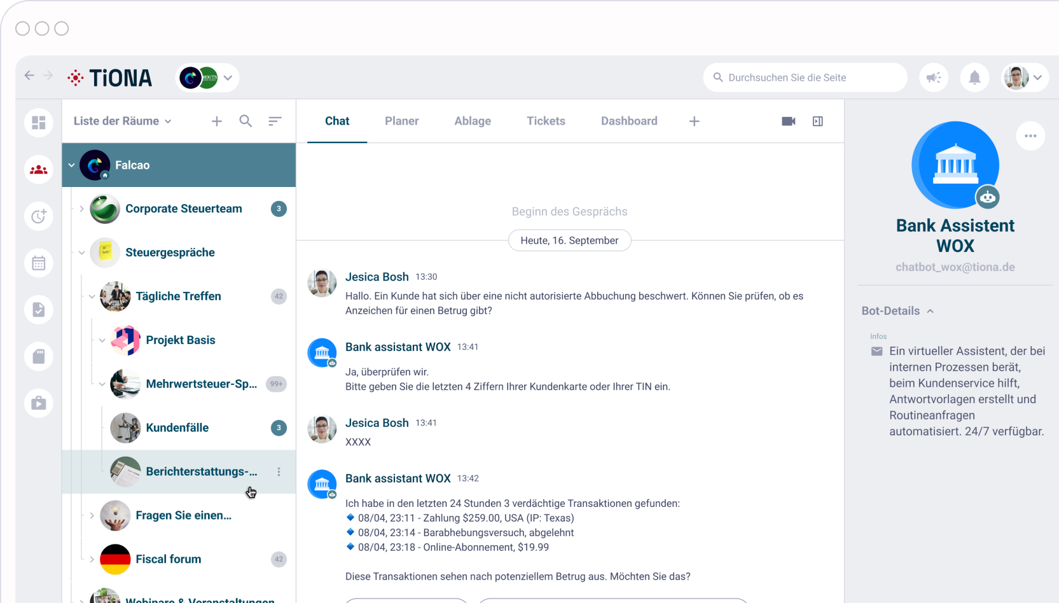This screenshot has height=603, width=1059.
Task: Open the media briefcase icon in sidebar
Action: click(39, 403)
